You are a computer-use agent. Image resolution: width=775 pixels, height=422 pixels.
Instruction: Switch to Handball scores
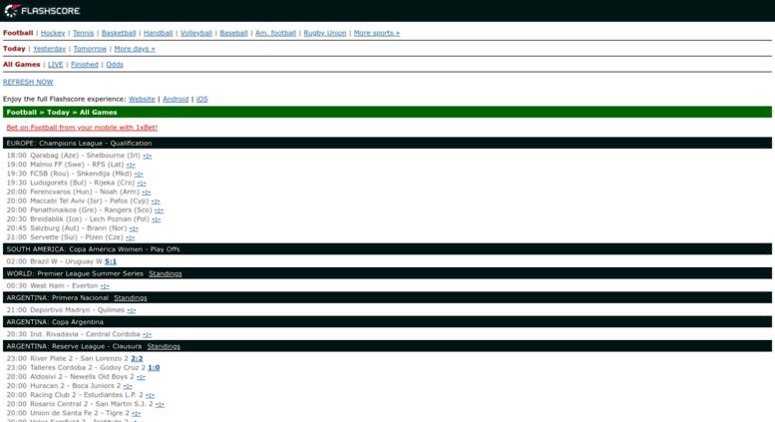pyautogui.click(x=159, y=33)
